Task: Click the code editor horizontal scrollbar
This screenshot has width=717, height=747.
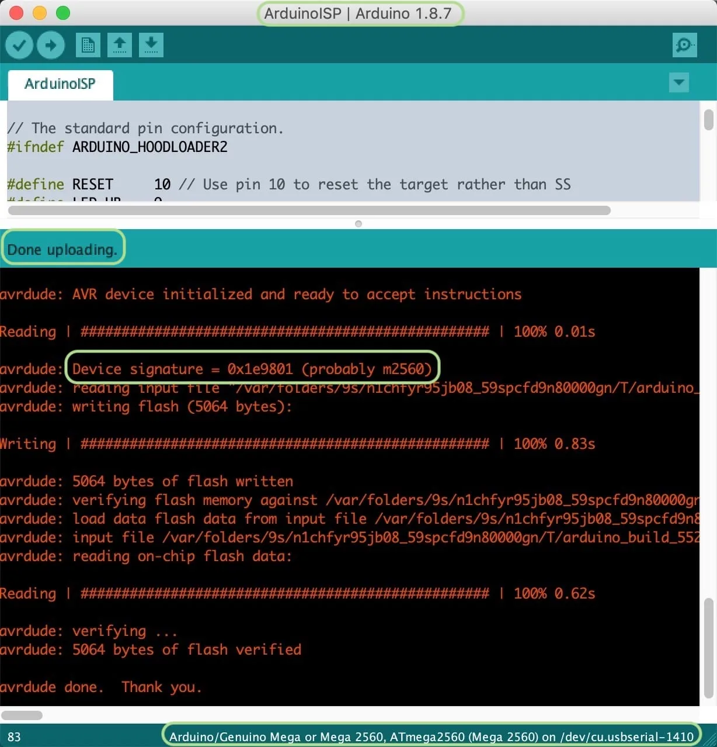Action: click(309, 210)
